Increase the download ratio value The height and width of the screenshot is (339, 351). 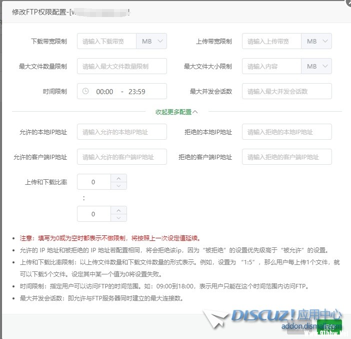[x=118, y=210]
